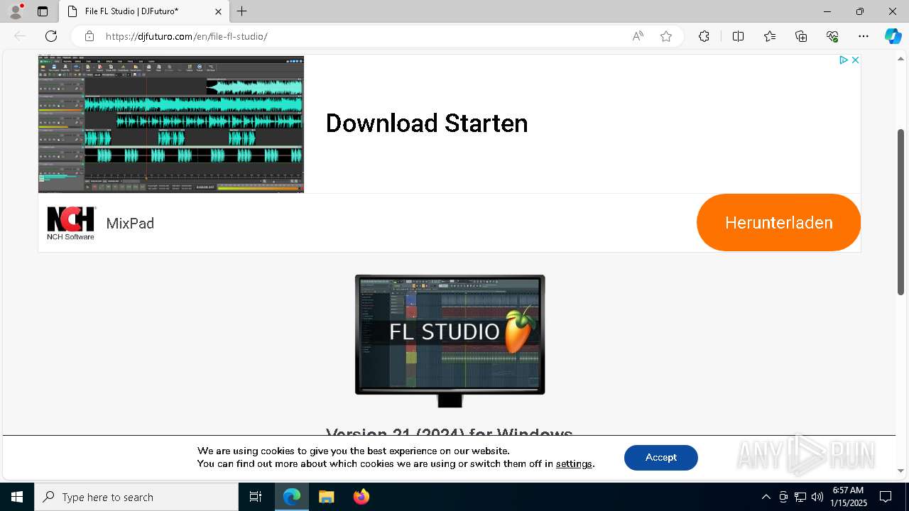Click the AdChoices info icon
Screen dimensions: 909x511
tap(844, 60)
